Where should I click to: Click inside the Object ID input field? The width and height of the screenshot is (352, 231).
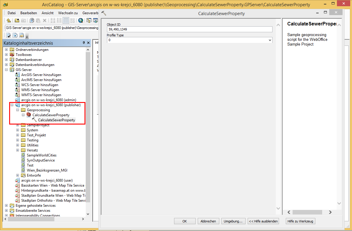[189, 29]
